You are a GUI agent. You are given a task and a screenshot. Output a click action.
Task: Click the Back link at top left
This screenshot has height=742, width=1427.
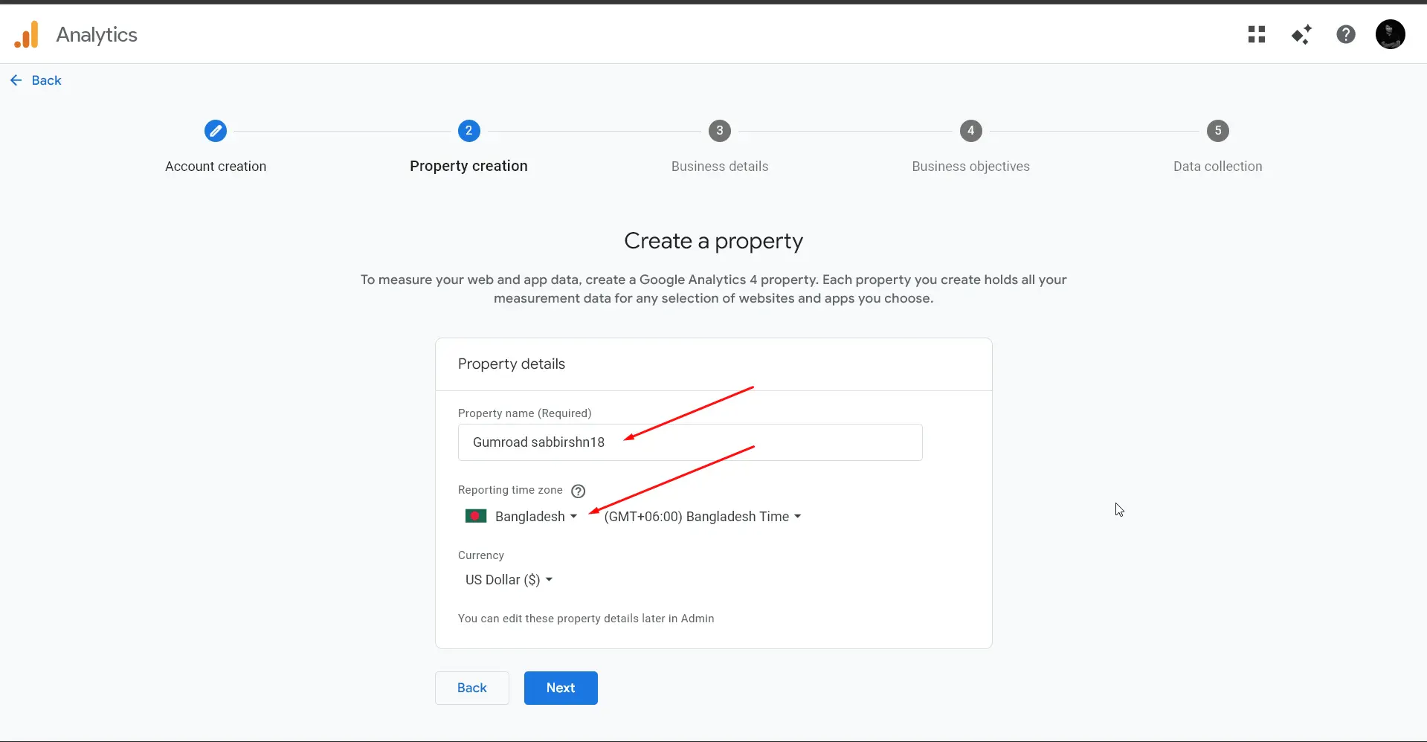(x=46, y=80)
